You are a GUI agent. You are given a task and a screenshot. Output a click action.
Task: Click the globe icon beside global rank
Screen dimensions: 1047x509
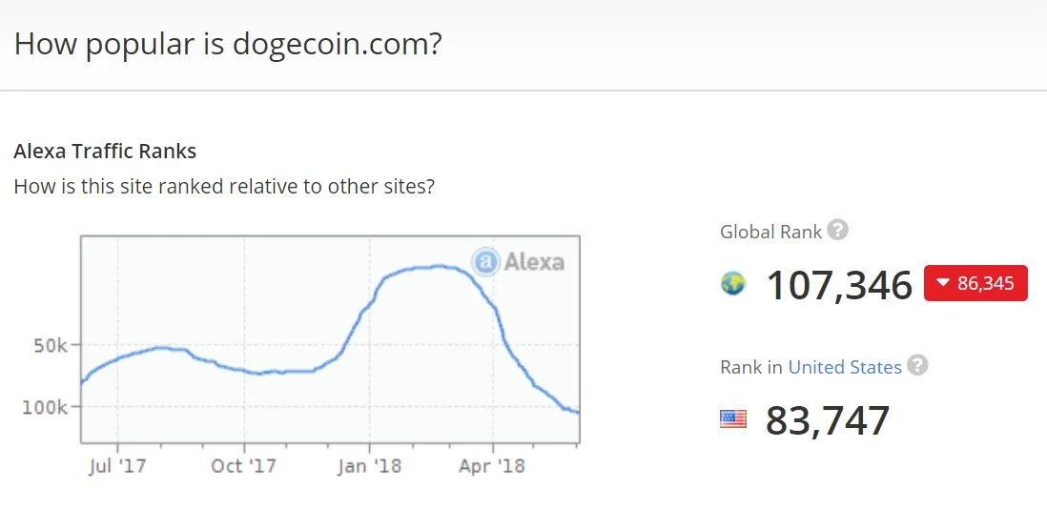(733, 283)
